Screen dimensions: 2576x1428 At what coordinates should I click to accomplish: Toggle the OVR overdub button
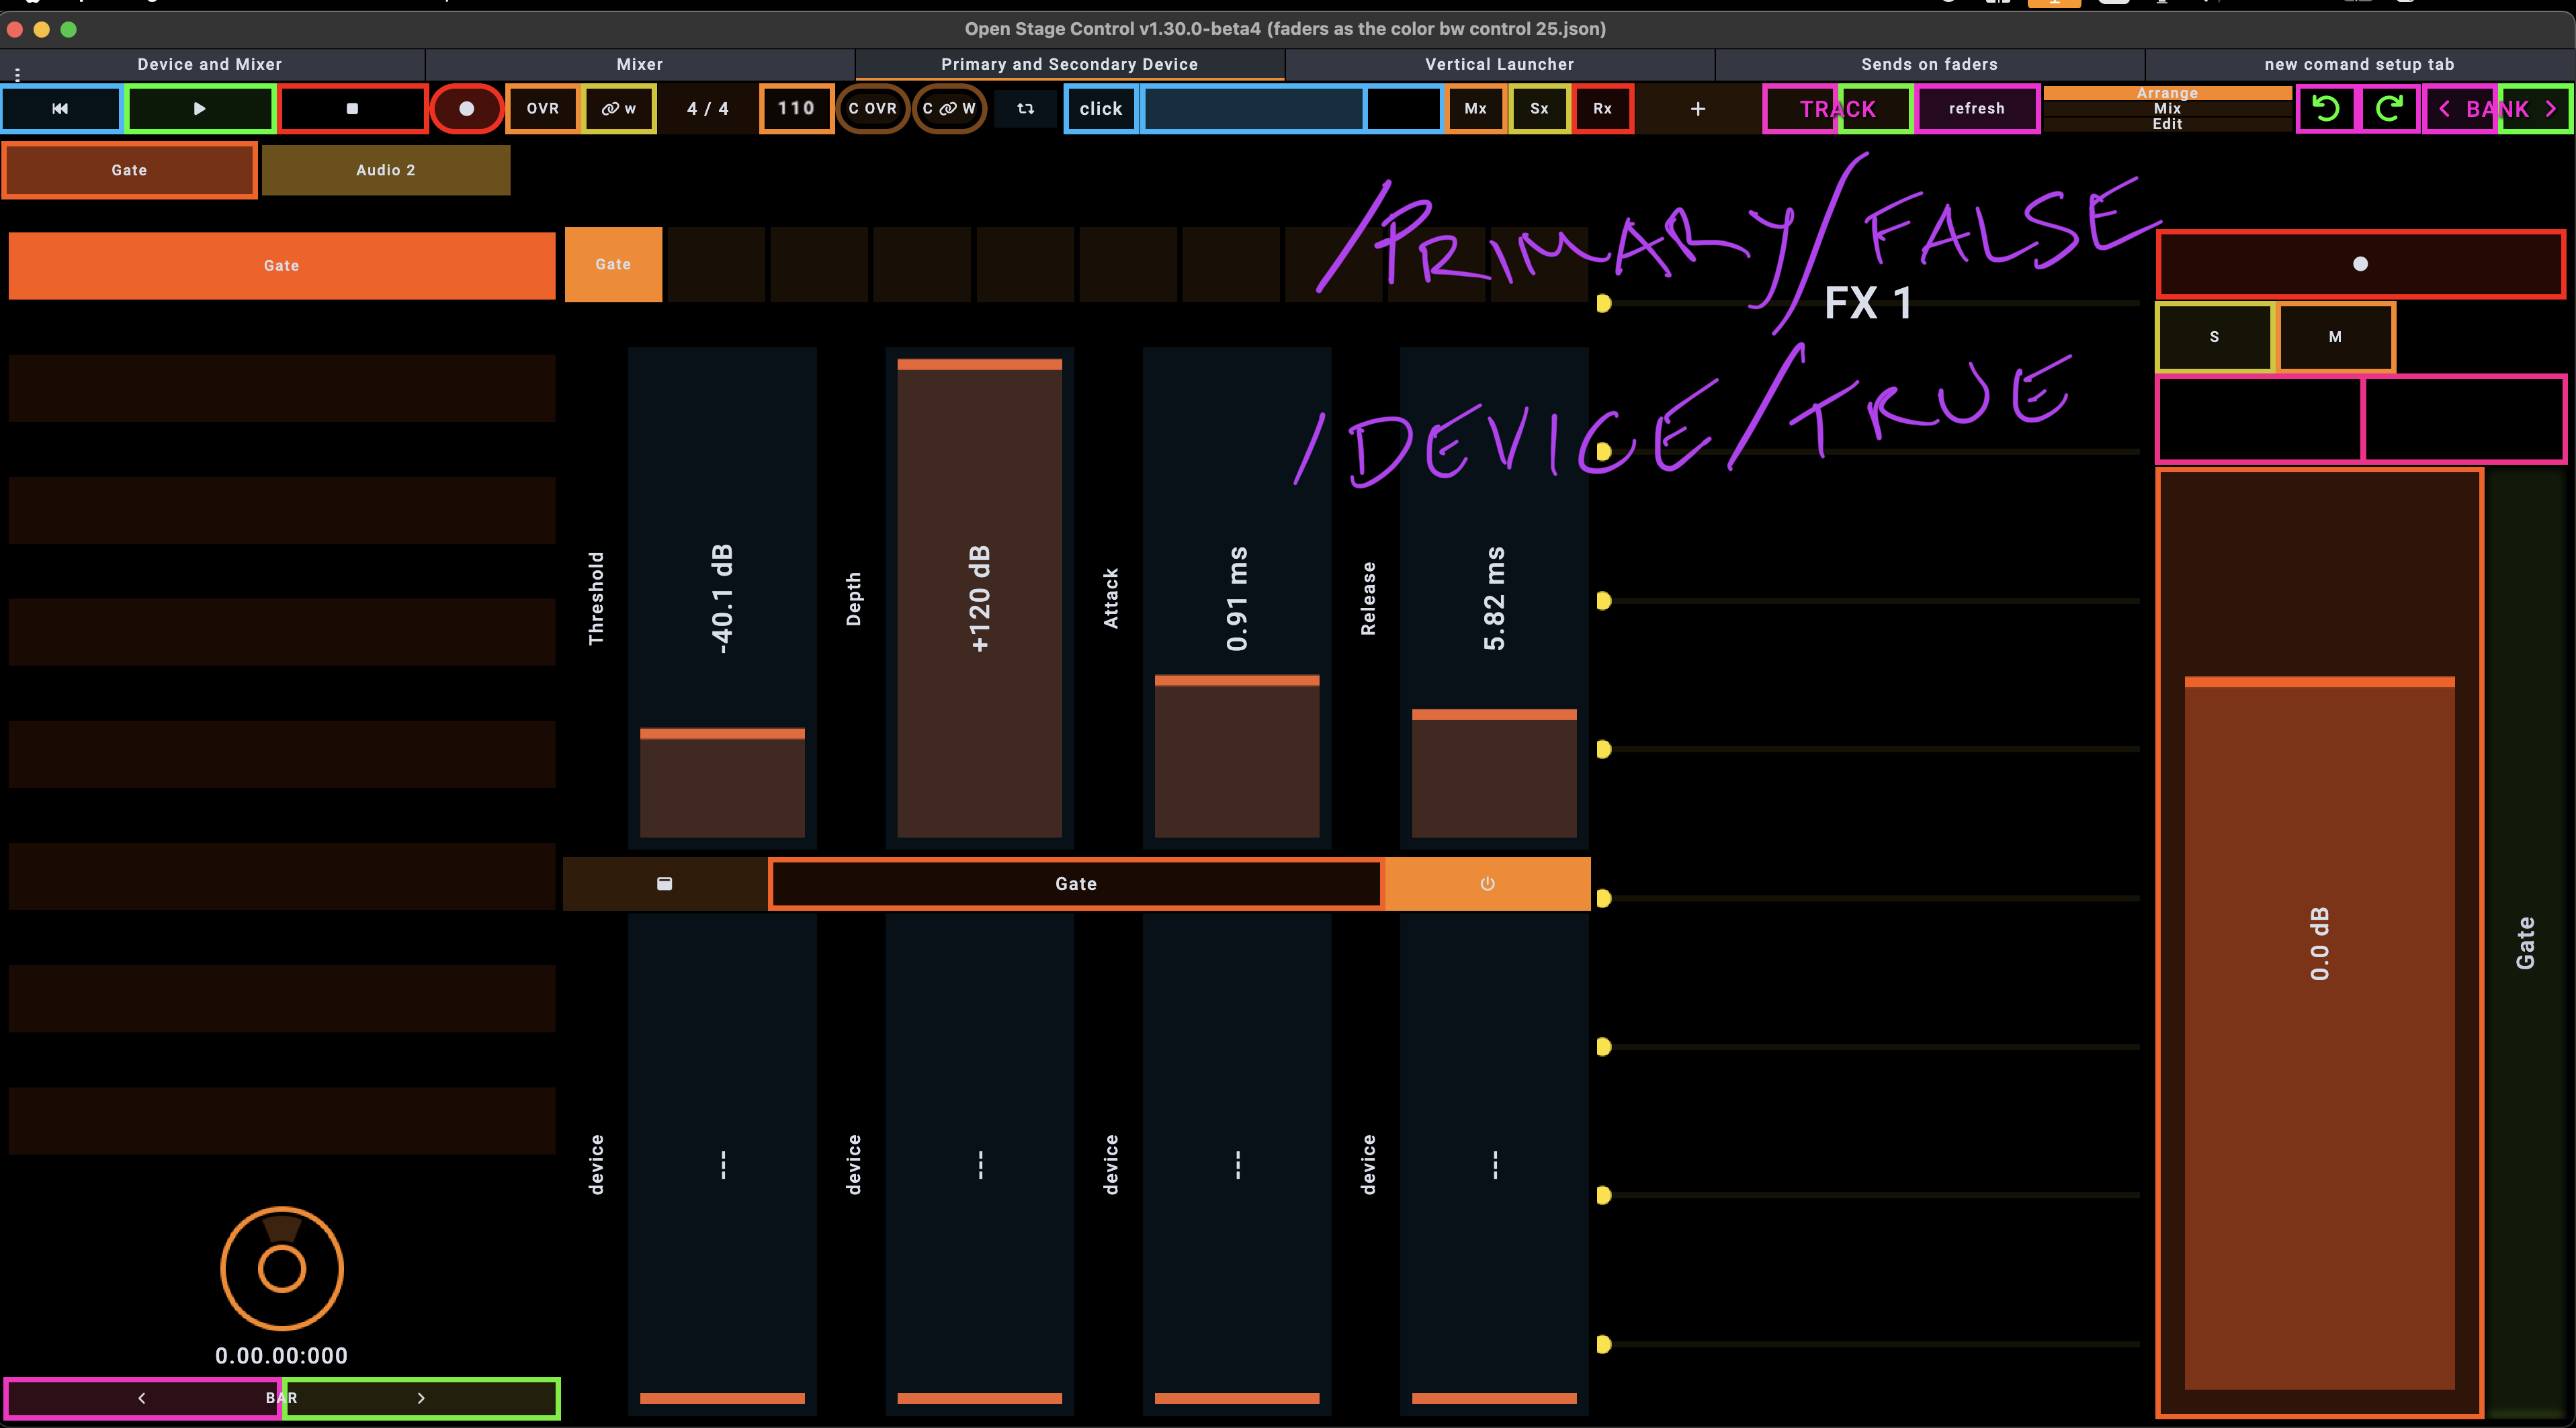[x=542, y=108]
